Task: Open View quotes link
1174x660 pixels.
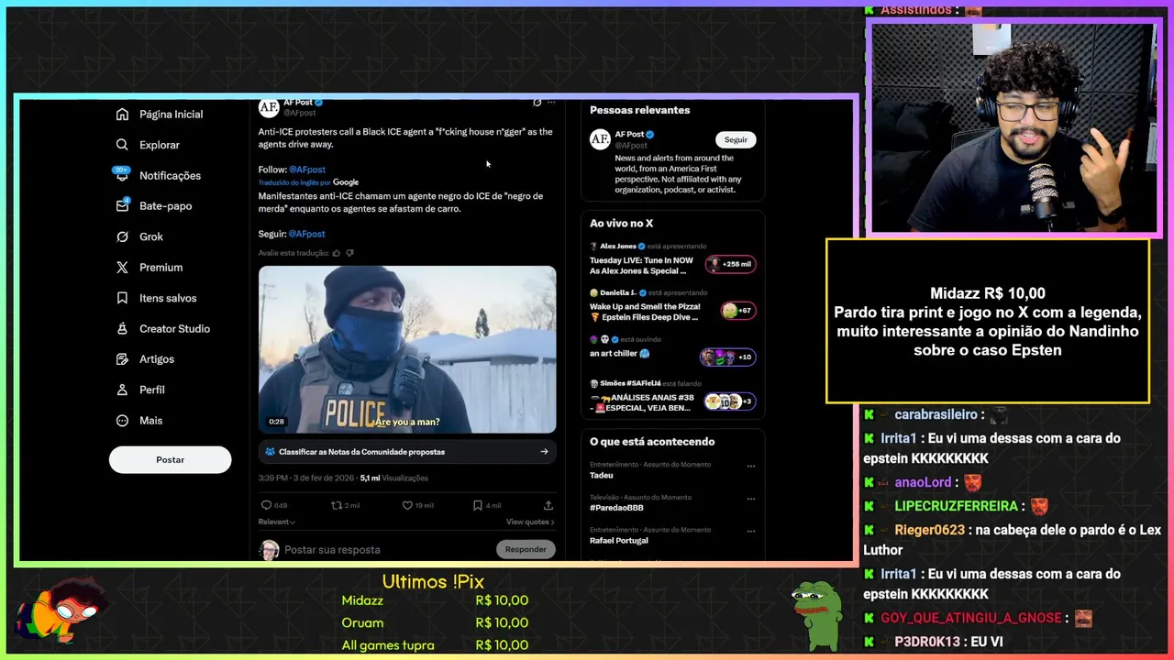Action: (530, 522)
